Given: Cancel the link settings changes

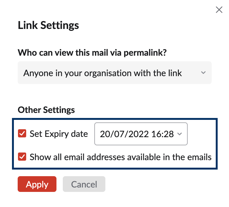Looking at the screenshot, I should [84, 184].
